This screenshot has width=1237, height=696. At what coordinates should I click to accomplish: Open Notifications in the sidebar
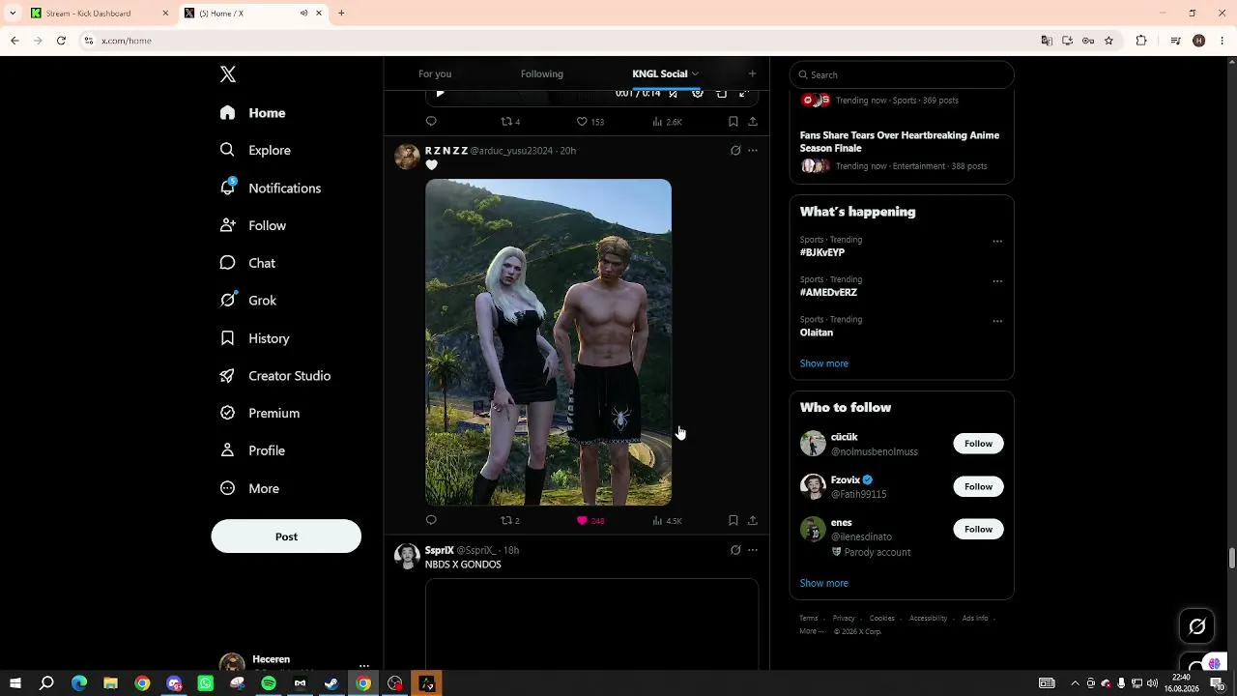tap(270, 188)
